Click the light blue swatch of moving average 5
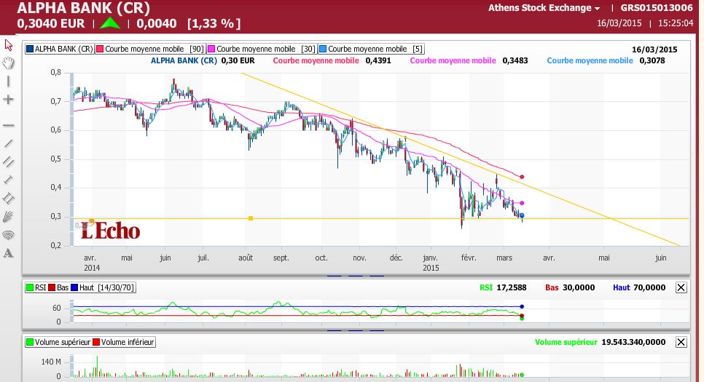The image size is (704, 382). (322, 49)
